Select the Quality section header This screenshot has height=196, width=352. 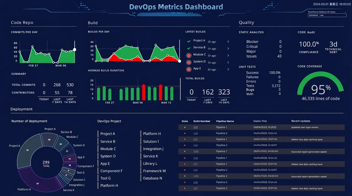pyautogui.click(x=246, y=22)
